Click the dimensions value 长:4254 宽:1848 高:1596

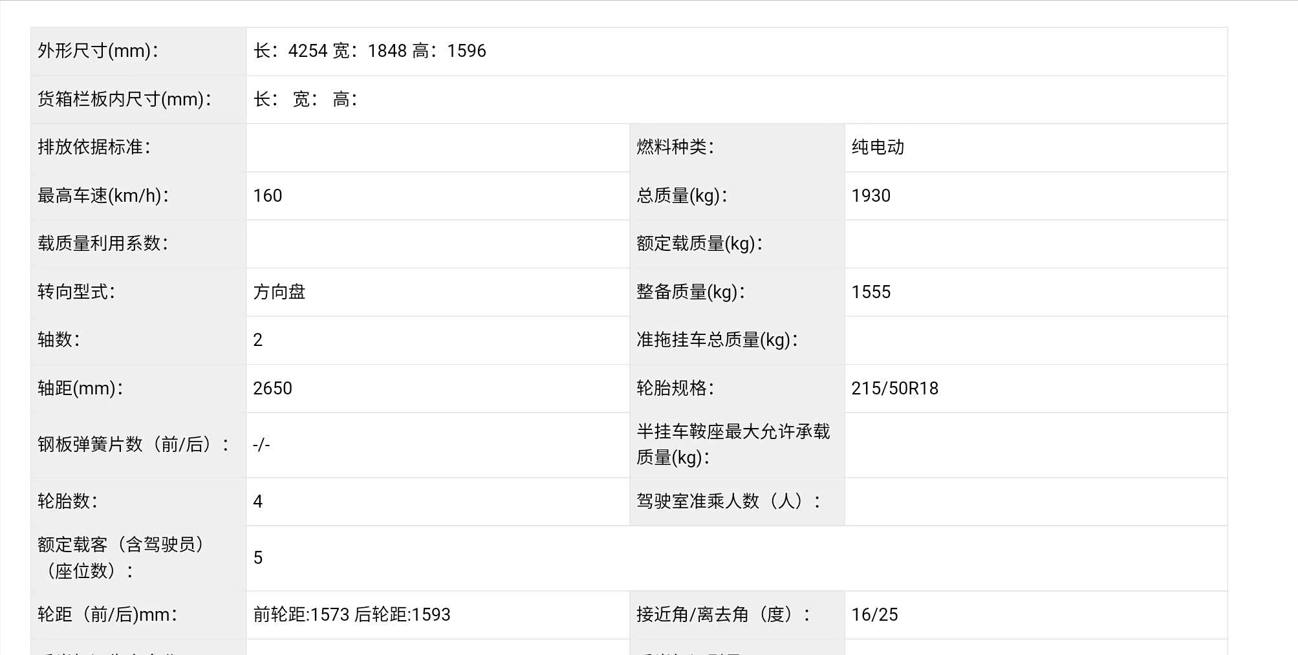(369, 51)
